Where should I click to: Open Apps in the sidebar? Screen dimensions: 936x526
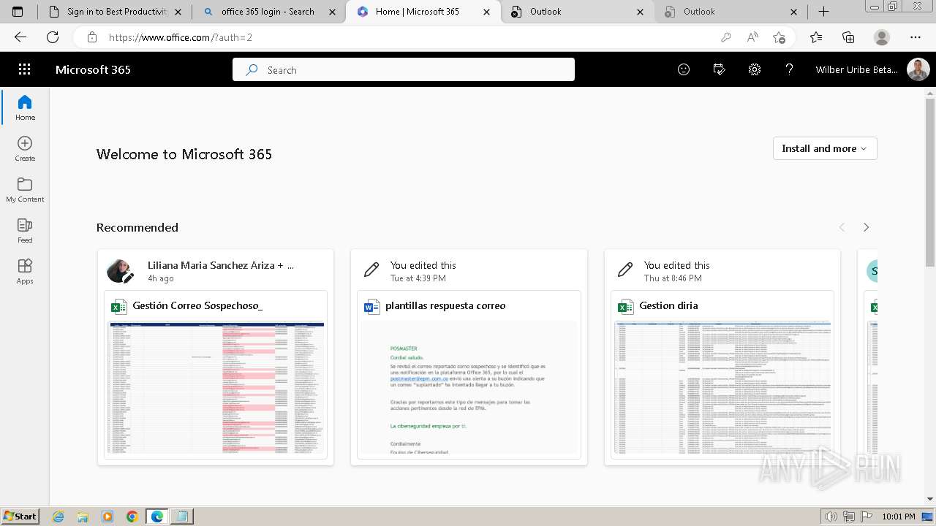point(25,271)
